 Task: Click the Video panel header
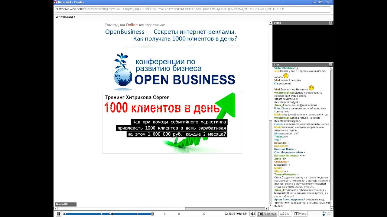(x=303, y=23)
